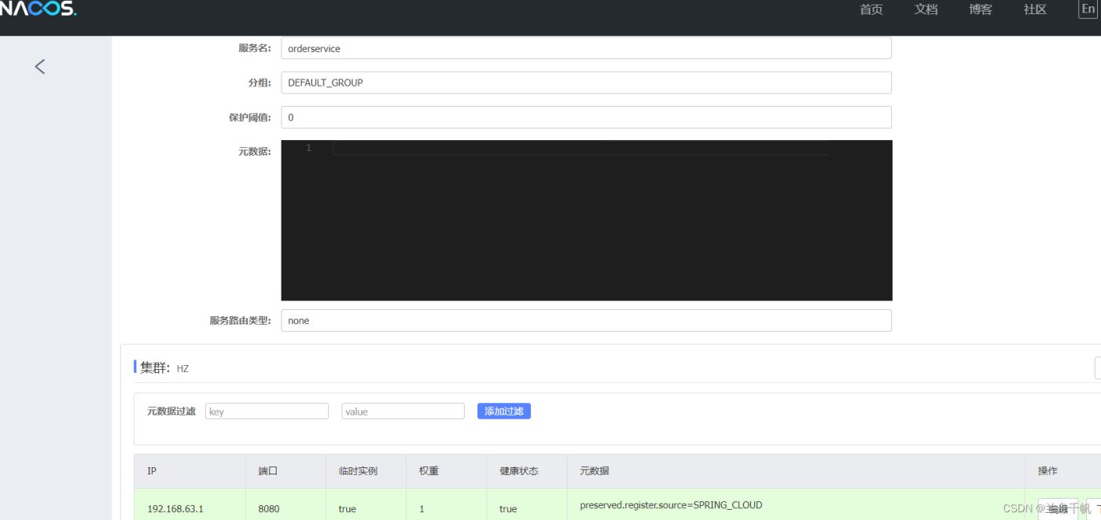Screen dimensions: 1101x520
Task: Switch language with En button
Action: click(1088, 9)
